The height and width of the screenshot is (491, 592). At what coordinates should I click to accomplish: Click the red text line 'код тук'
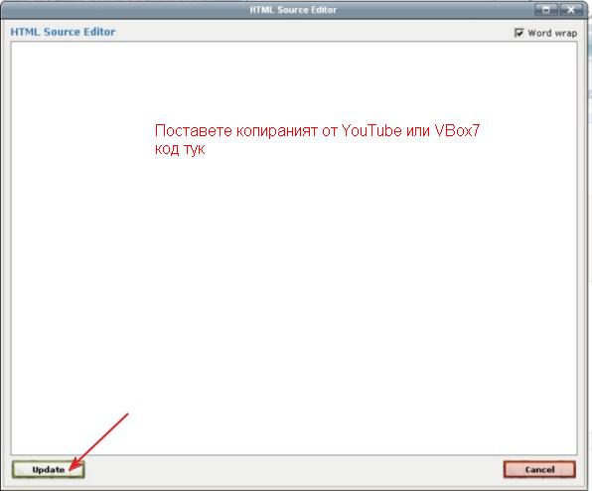pyautogui.click(x=180, y=149)
